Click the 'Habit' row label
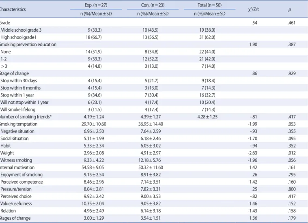Image resolution: width=308 pixels, height=223 pixels. [6, 146]
